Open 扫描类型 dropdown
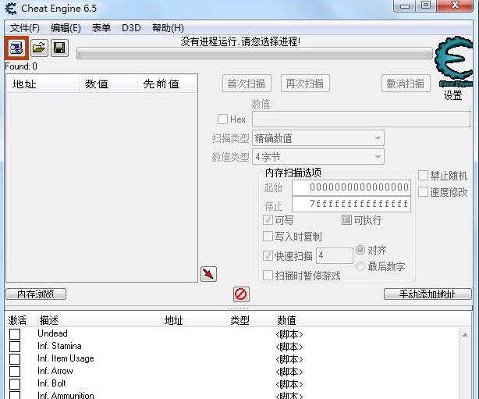The height and width of the screenshot is (399, 479). pos(318,138)
